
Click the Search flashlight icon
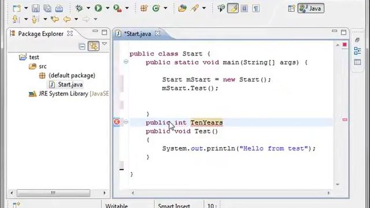[195, 9]
